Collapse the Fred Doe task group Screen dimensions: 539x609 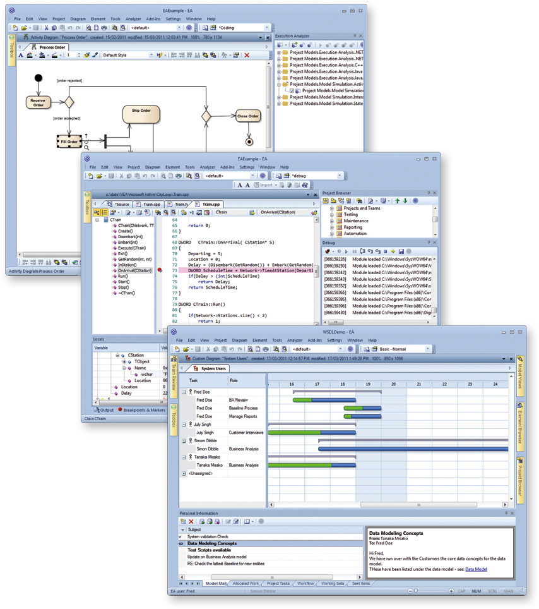pos(184,392)
